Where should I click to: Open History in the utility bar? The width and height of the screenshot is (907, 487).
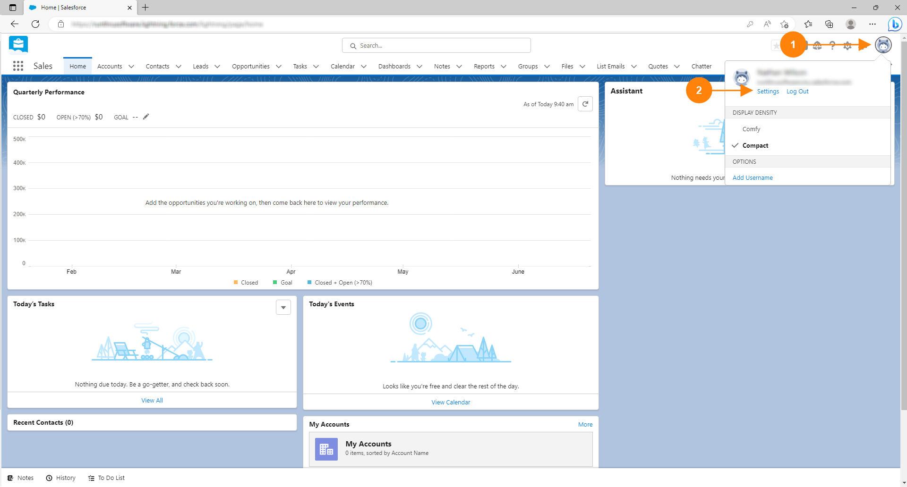[61, 478]
